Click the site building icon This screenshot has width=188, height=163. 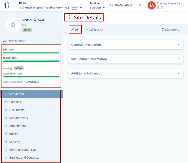(x=12, y=25)
